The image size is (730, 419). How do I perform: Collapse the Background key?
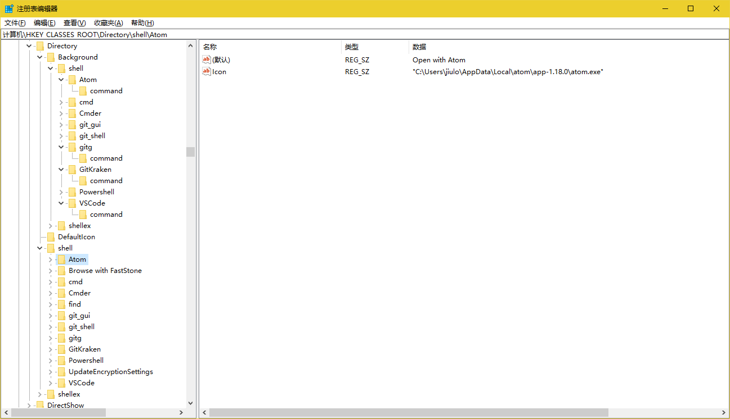pos(40,57)
